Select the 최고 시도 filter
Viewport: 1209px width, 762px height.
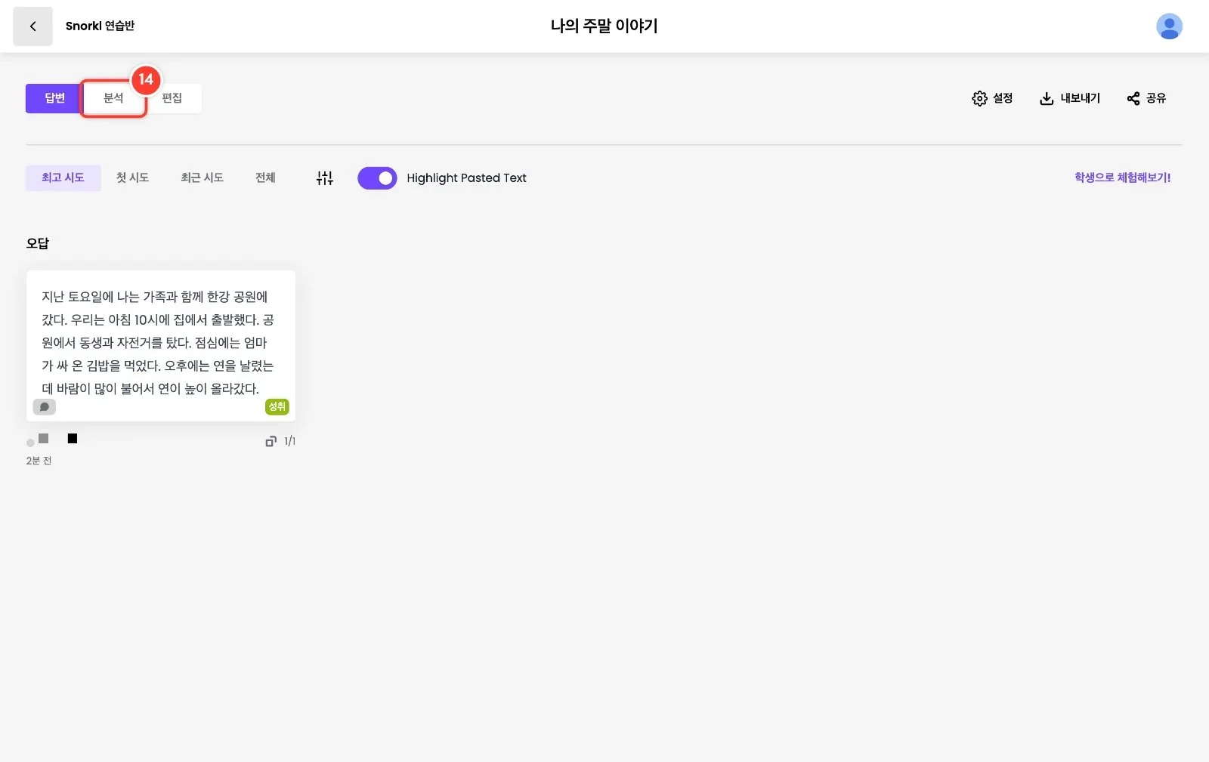[x=63, y=178]
